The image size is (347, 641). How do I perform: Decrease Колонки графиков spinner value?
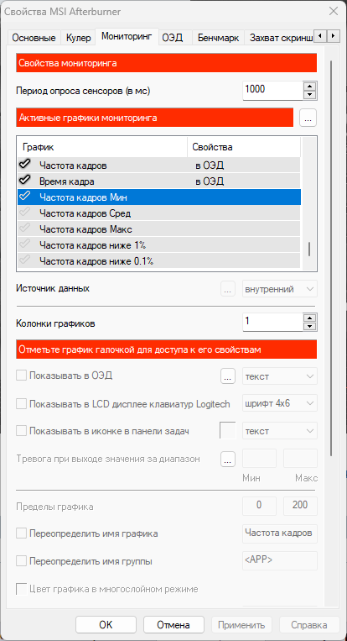click(310, 327)
